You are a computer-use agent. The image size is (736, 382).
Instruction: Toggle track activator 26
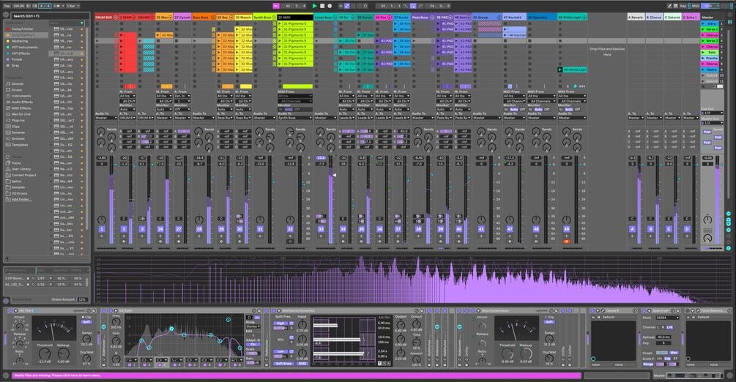tap(160, 229)
